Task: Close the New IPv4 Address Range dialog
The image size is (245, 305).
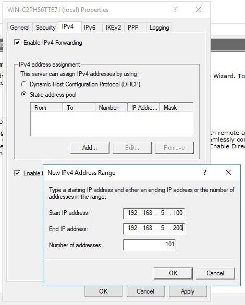Action: [228, 172]
